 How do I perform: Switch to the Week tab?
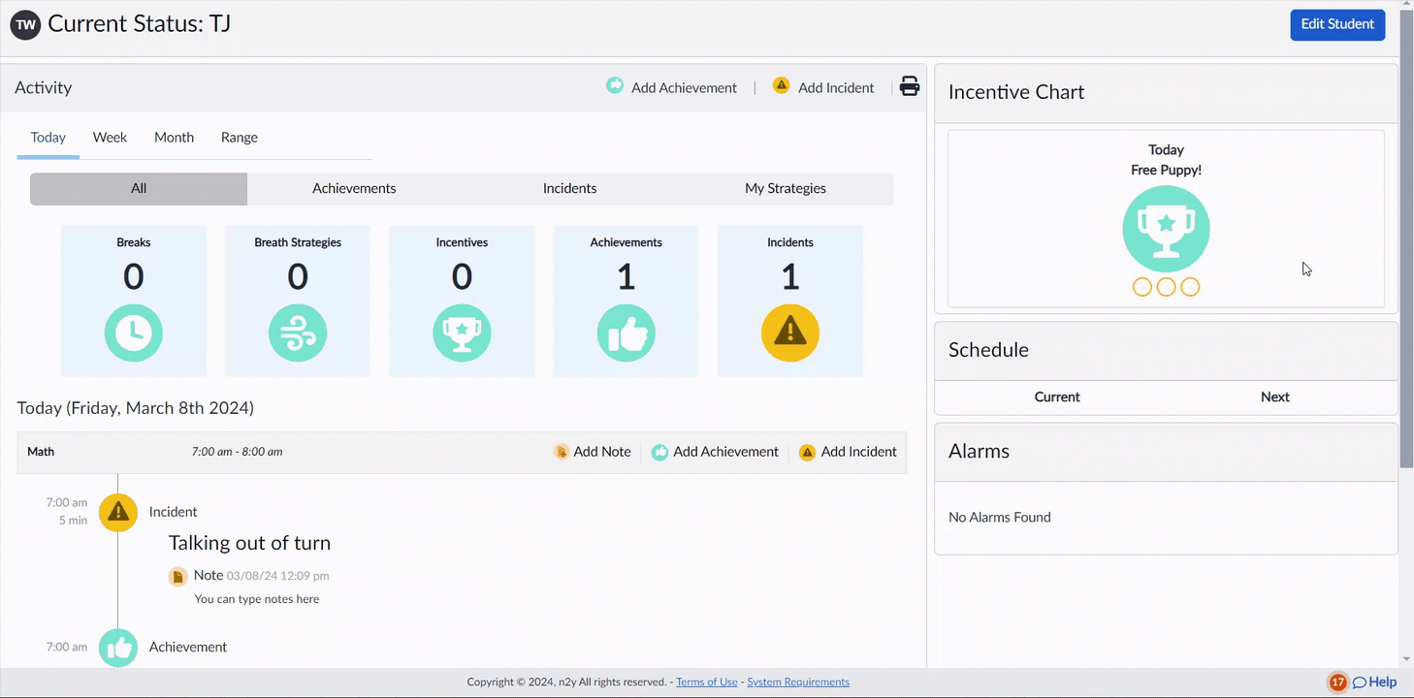(110, 138)
